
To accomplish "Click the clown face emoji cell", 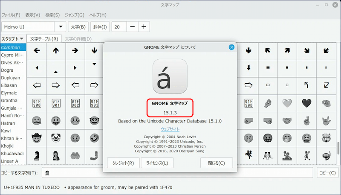I will pos(56,138).
